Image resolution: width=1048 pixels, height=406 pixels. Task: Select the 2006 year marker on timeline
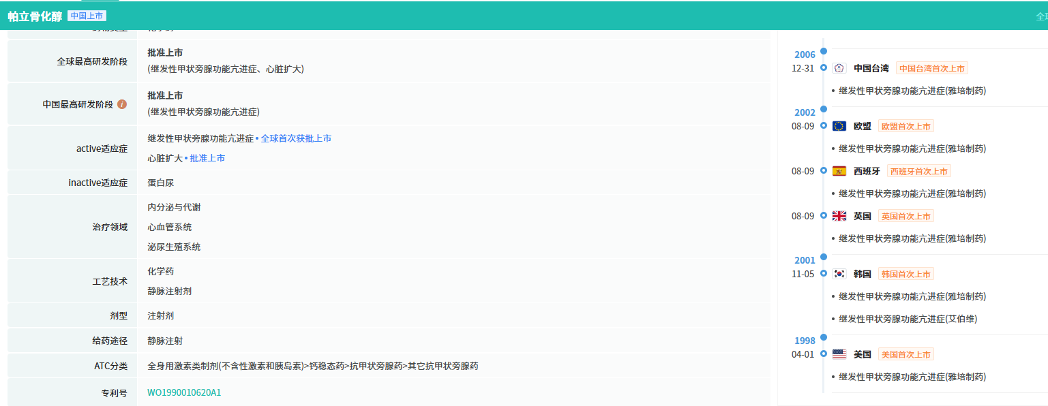coord(805,54)
